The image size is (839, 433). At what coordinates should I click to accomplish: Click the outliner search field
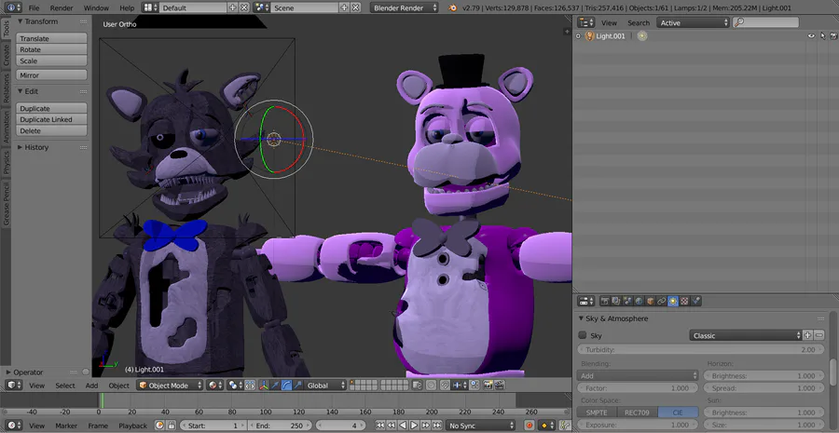pyautogui.click(x=765, y=22)
